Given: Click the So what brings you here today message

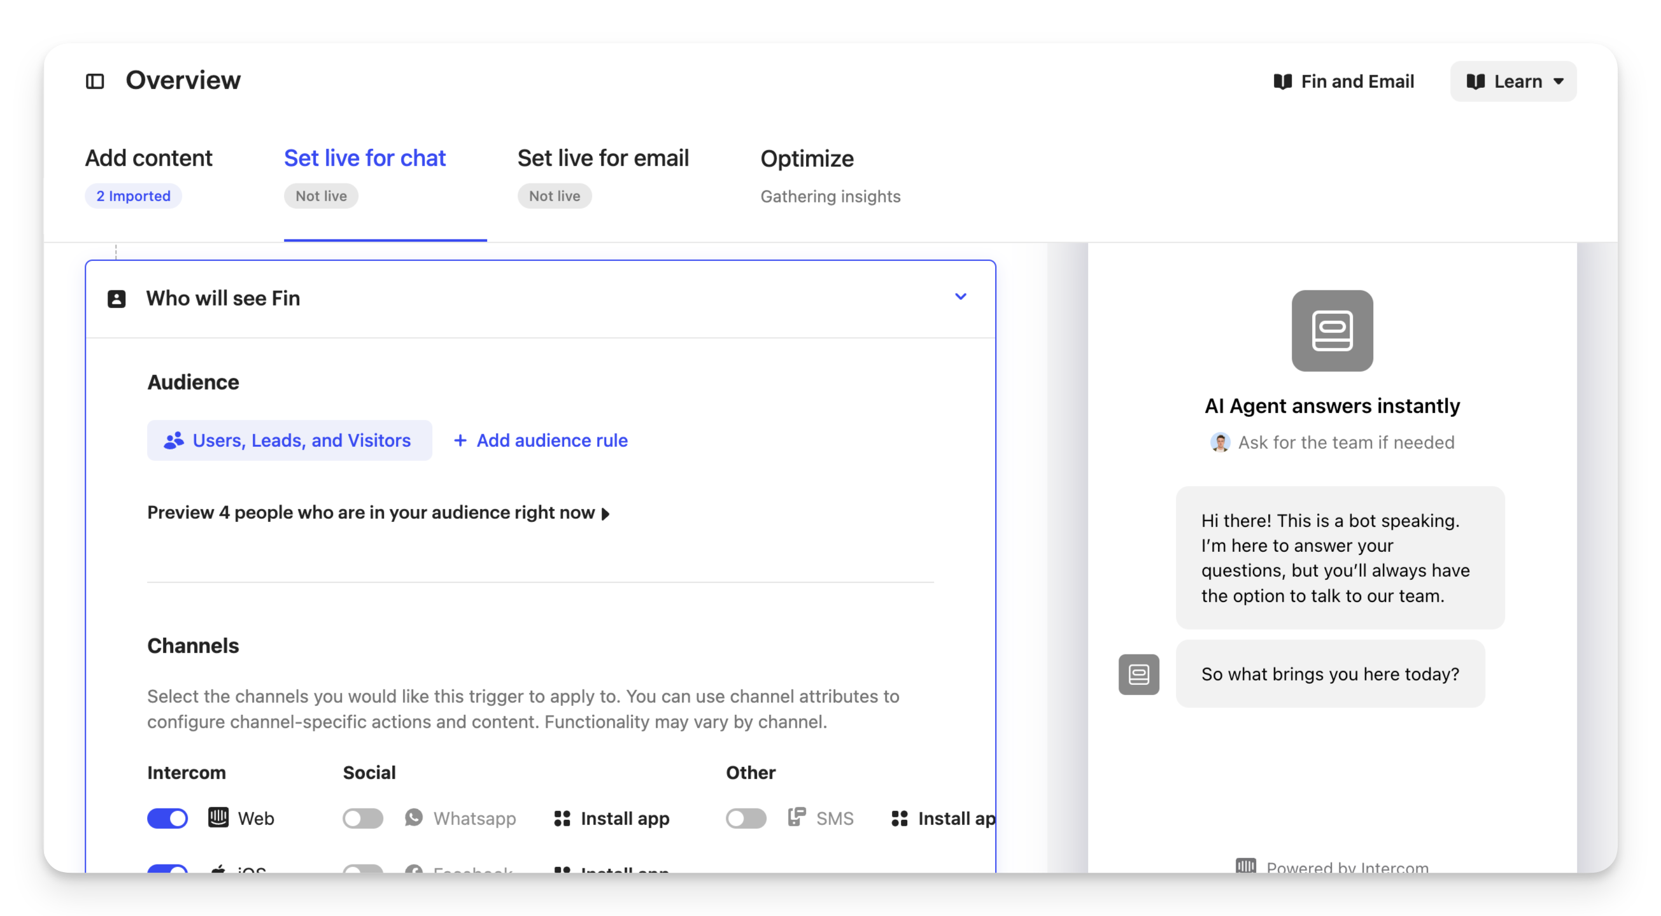Looking at the screenshot, I should (x=1330, y=673).
